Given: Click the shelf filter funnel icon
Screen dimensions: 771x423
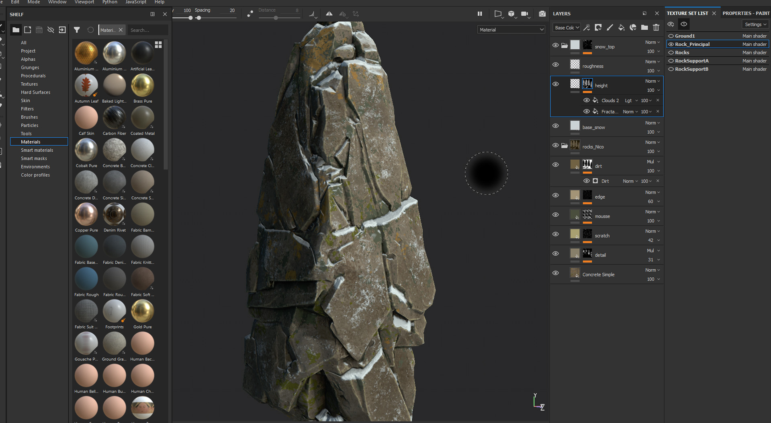Looking at the screenshot, I should pyautogui.click(x=77, y=30).
